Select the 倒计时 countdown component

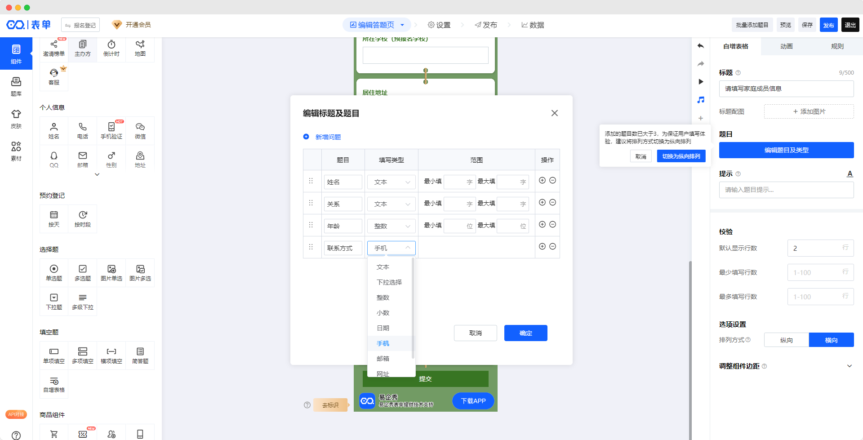(x=111, y=48)
